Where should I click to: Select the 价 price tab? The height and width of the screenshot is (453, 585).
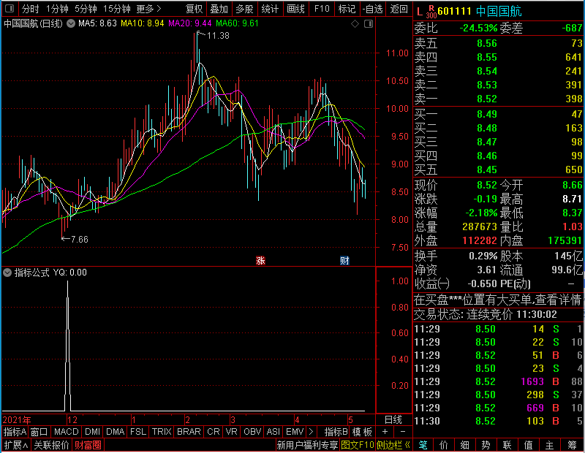(444, 445)
